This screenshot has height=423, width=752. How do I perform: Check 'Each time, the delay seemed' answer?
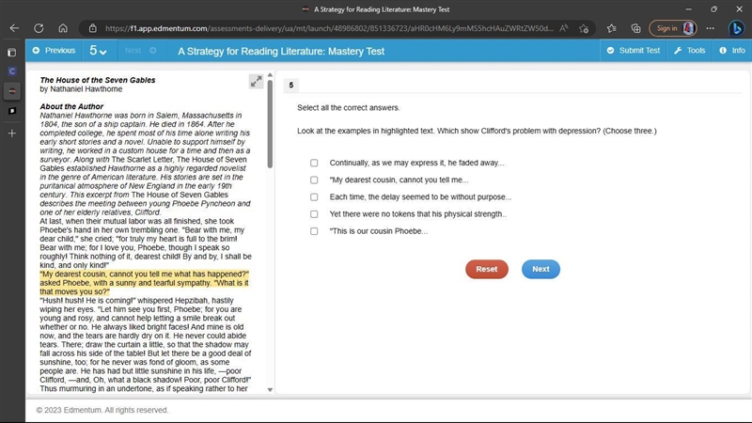point(314,197)
